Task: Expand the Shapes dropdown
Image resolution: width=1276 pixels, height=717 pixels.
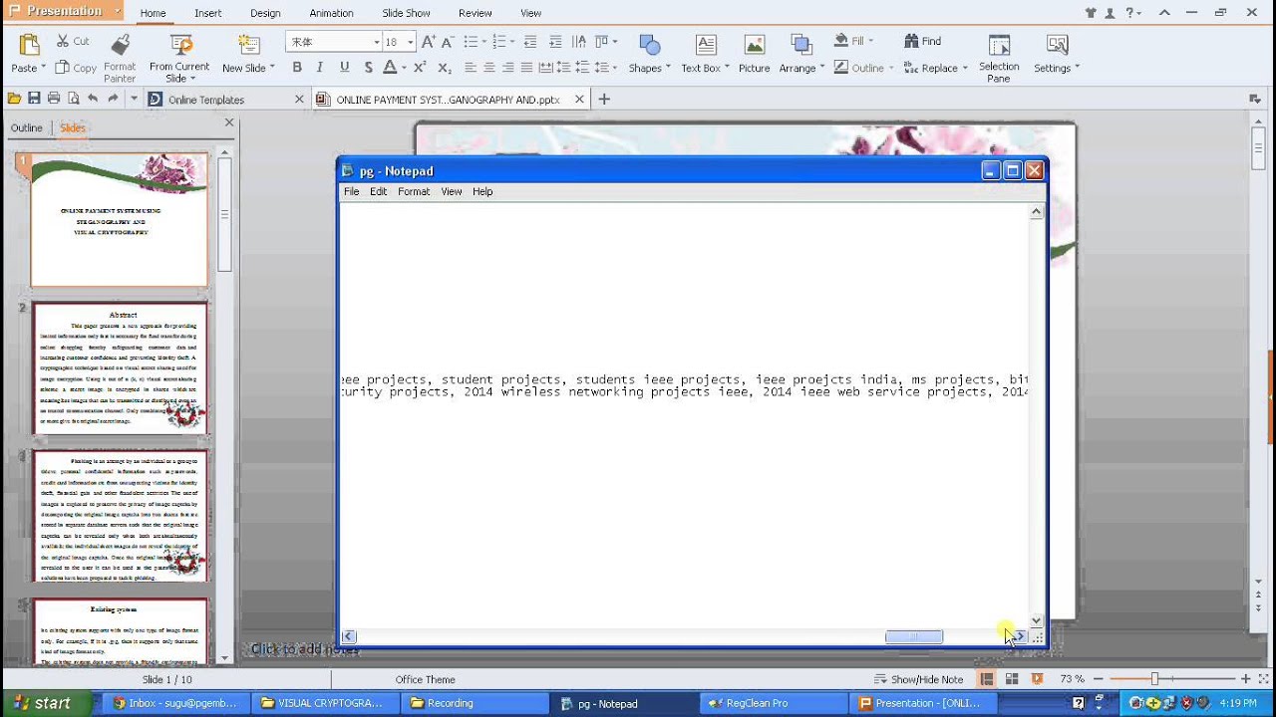Action: pos(650,68)
